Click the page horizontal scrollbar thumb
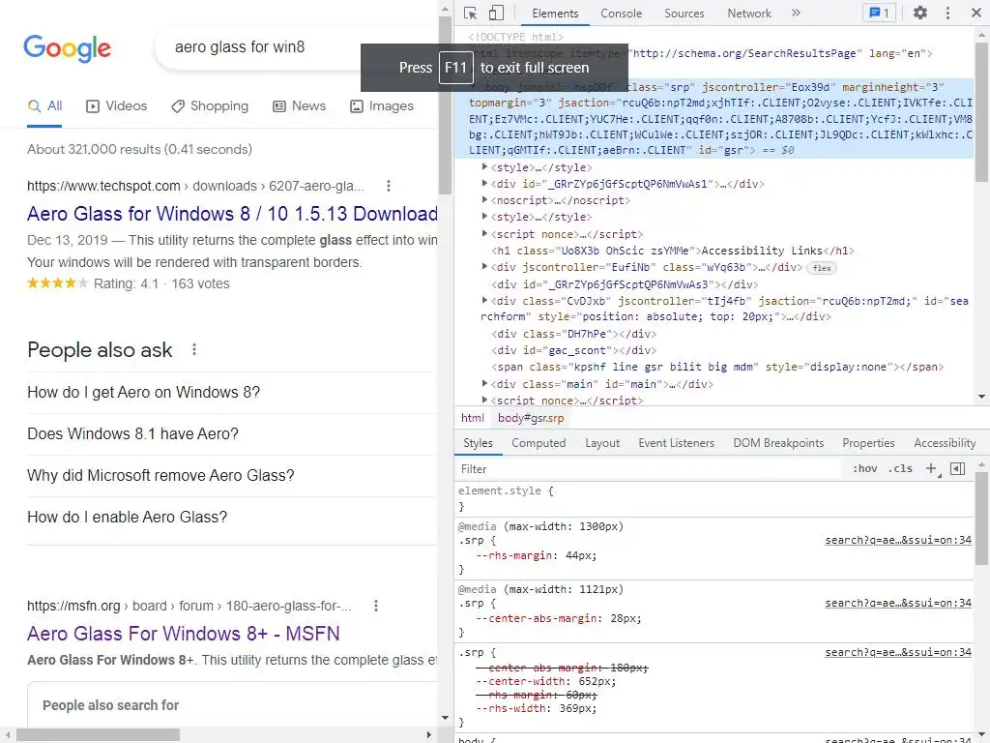Screen dimensions: 990x743 pos(98,735)
